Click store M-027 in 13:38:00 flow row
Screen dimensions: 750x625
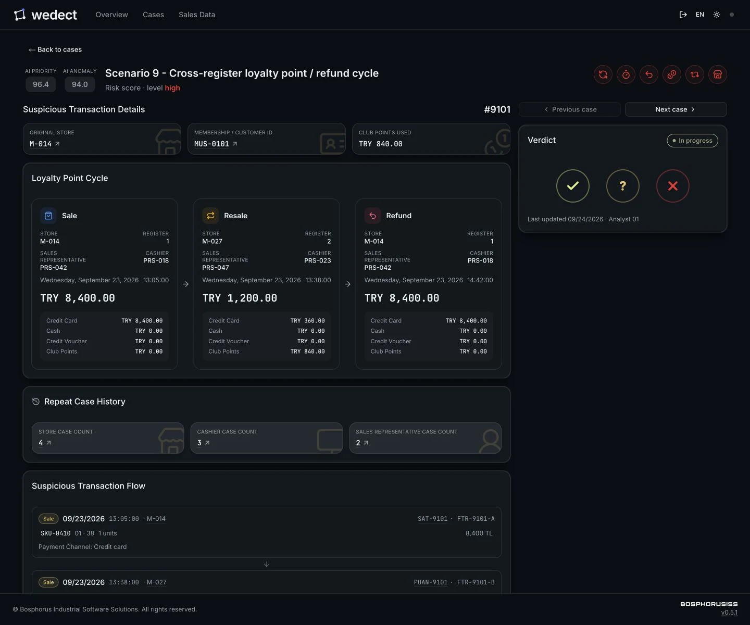(x=157, y=582)
